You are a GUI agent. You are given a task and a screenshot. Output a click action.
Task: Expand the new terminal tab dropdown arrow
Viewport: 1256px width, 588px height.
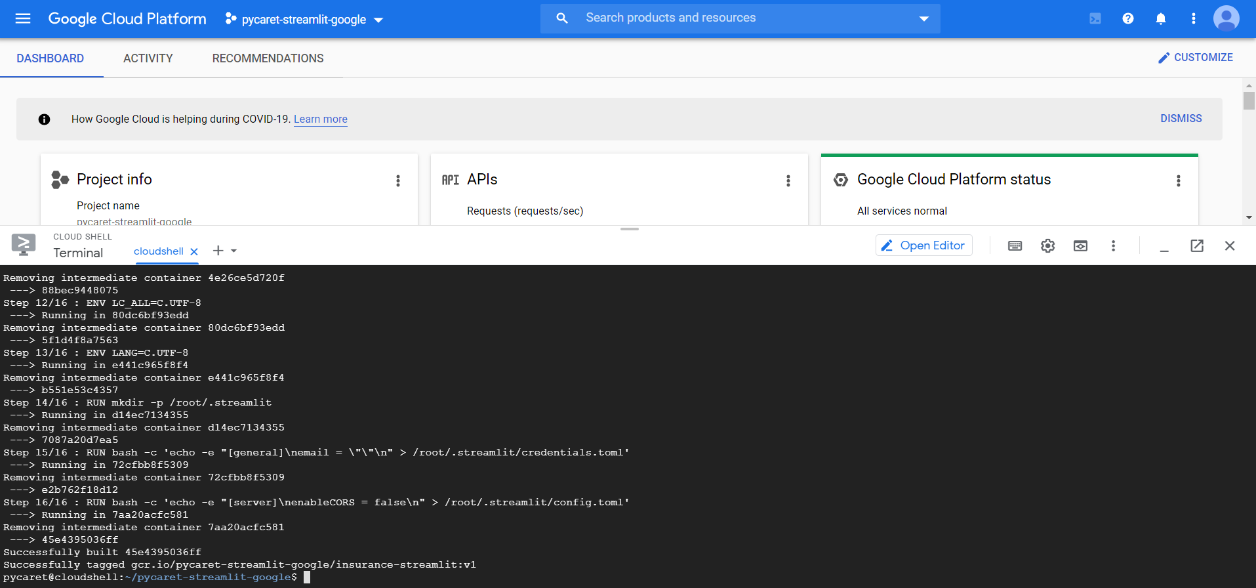pos(234,251)
